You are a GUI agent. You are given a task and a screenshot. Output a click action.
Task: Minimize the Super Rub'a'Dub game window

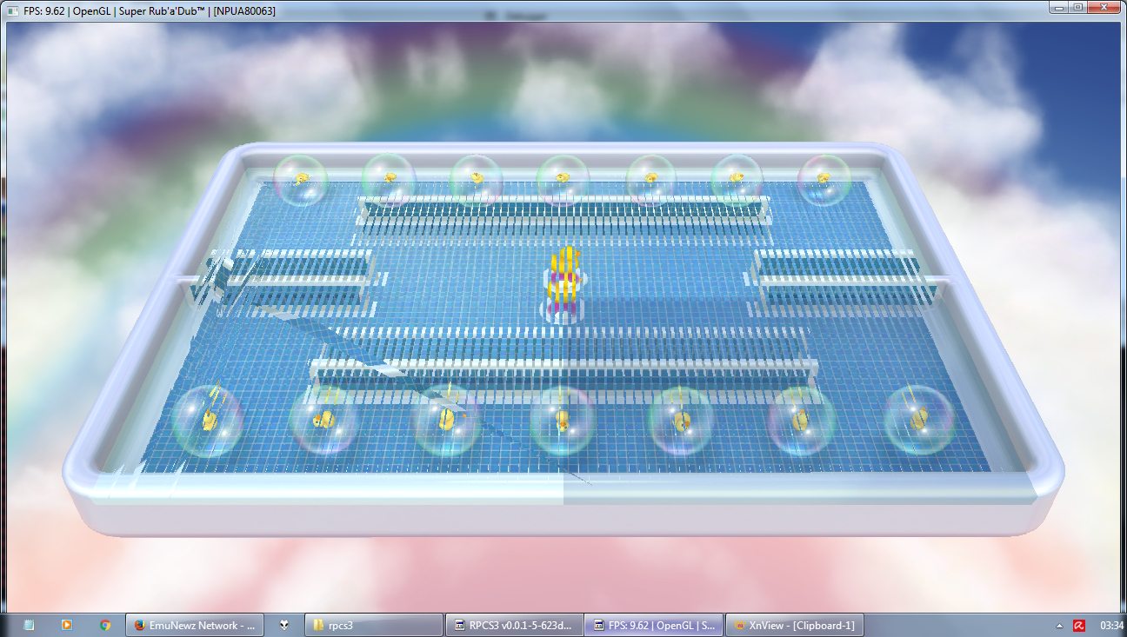(x=1057, y=7)
